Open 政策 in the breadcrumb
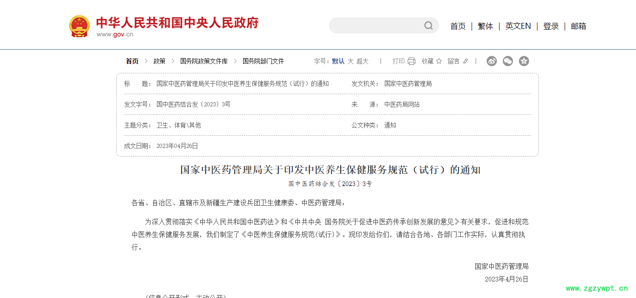Viewport: 636px width, 298px height. point(159,61)
